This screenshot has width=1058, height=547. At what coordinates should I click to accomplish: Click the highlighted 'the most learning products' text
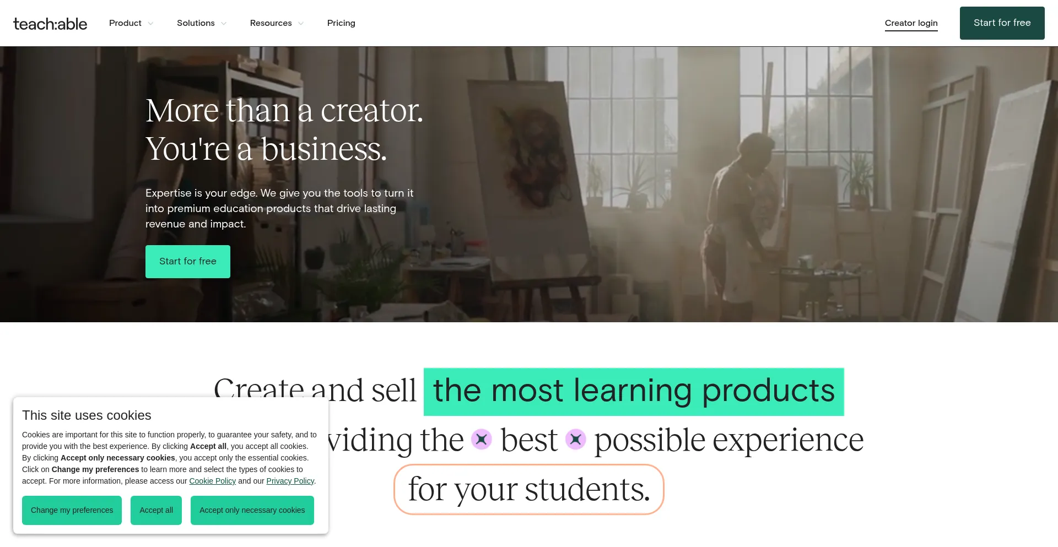(x=634, y=392)
